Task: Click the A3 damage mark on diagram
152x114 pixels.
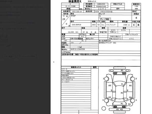Action: coord(110,85)
